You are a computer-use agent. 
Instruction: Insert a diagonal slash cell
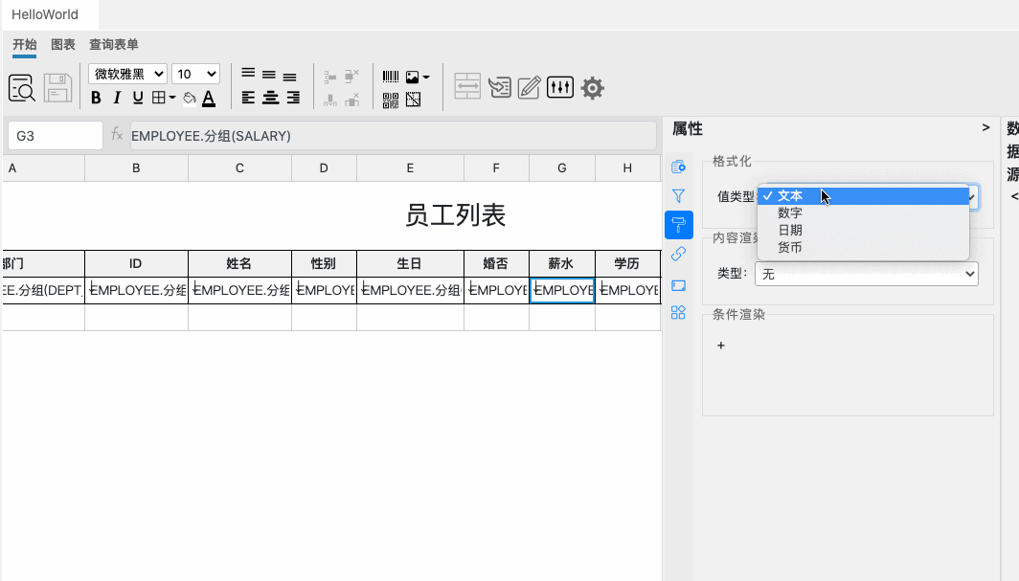click(x=414, y=100)
